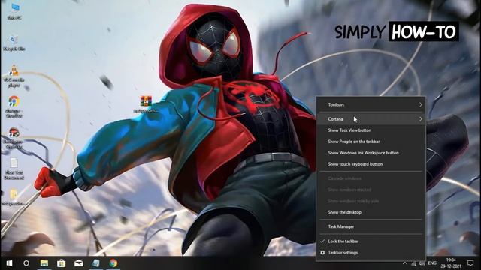
Task: Click the ENG language indicator
Action: [432, 263]
